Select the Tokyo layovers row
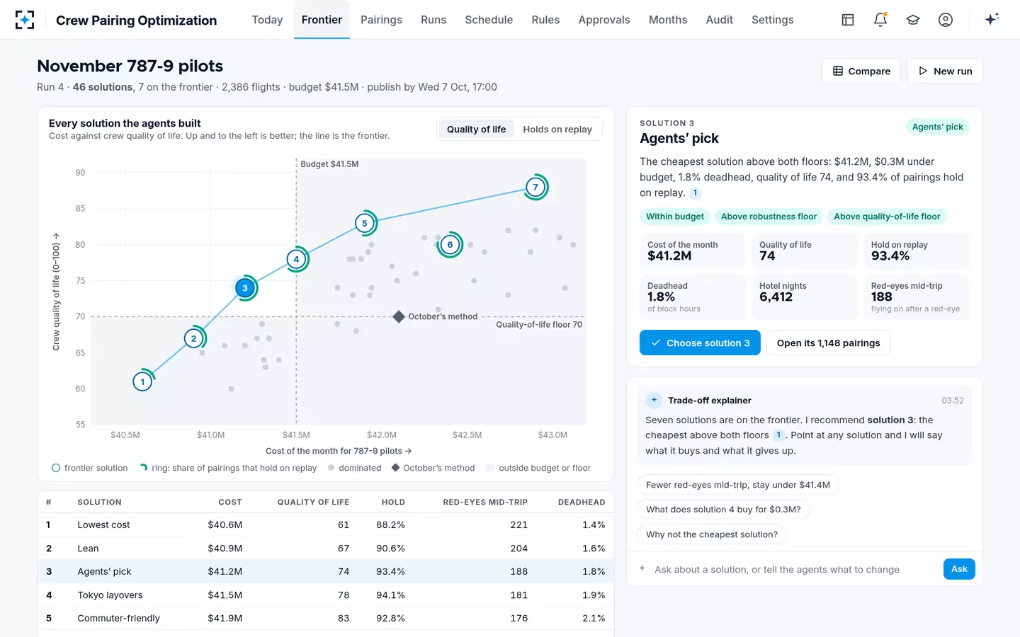 pyautogui.click(x=326, y=595)
